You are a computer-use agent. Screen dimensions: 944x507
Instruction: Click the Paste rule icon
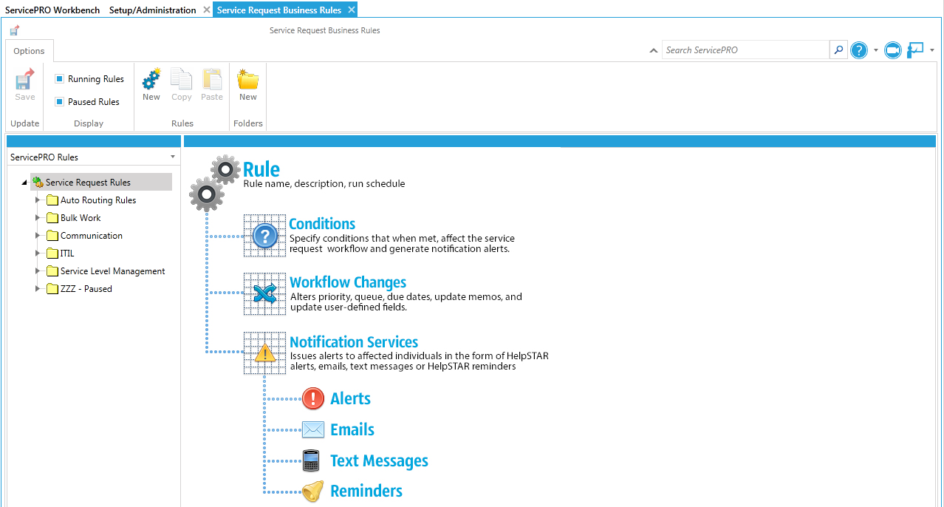[x=212, y=78]
